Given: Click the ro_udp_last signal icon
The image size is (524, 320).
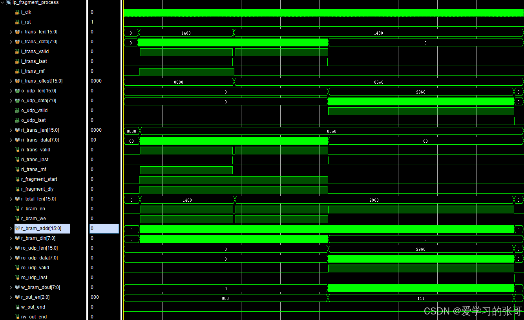Looking at the screenshot, I should [x=17, y=278].
